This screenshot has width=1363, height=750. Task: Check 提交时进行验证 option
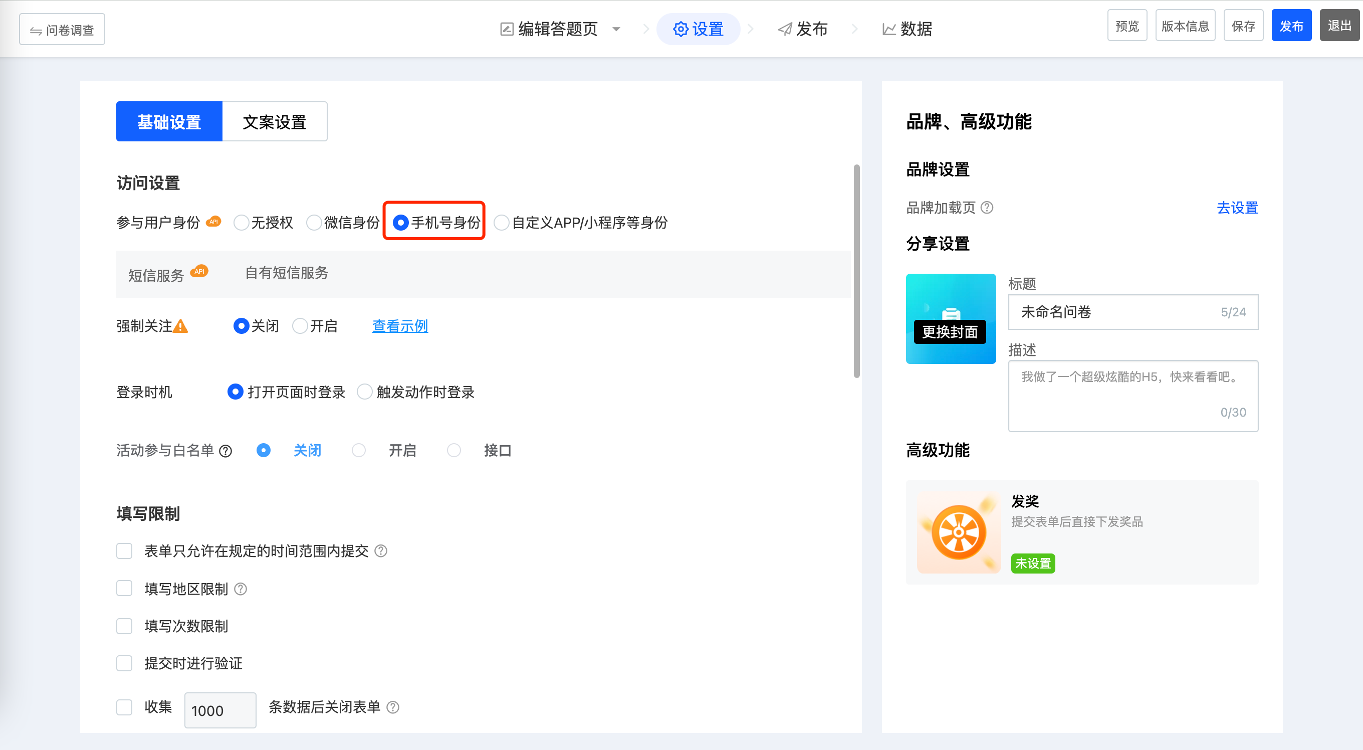tap(124, 663)
